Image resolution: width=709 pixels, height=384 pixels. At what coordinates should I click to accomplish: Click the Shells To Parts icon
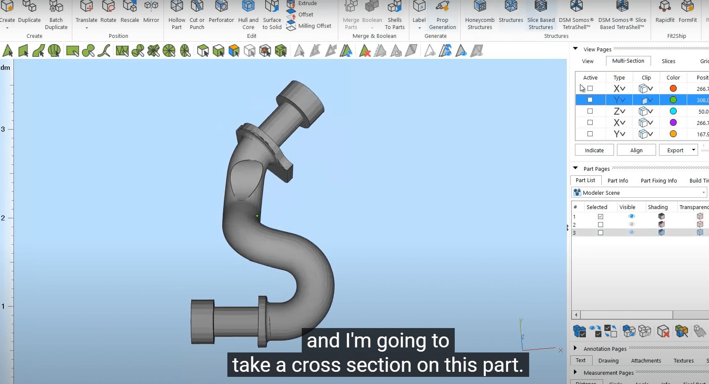point(394,8)
